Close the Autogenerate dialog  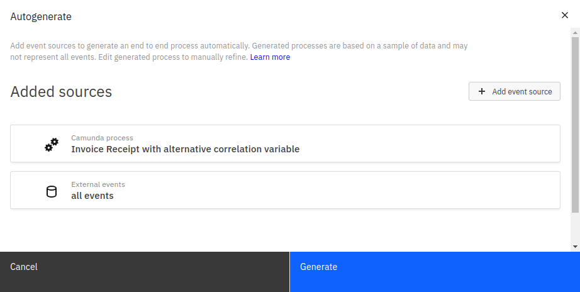[x=564, y=15]
